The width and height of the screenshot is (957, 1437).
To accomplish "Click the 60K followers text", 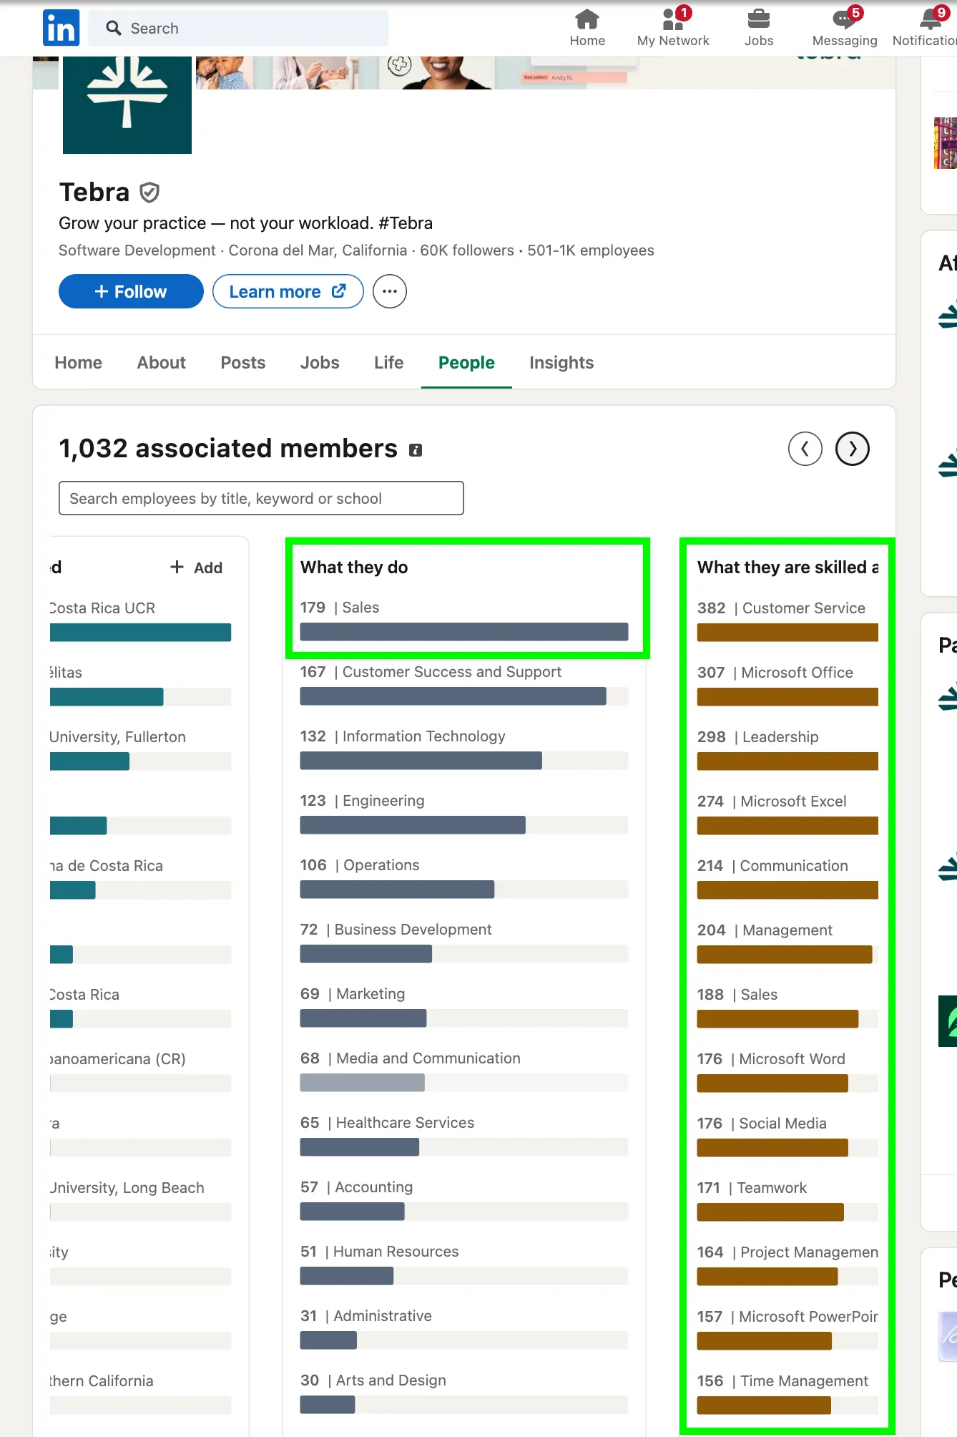I will [x=467, y=250].
